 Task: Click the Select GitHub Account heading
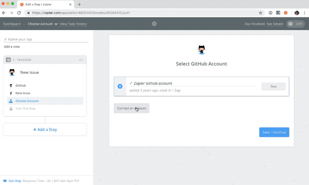point(201,64)
